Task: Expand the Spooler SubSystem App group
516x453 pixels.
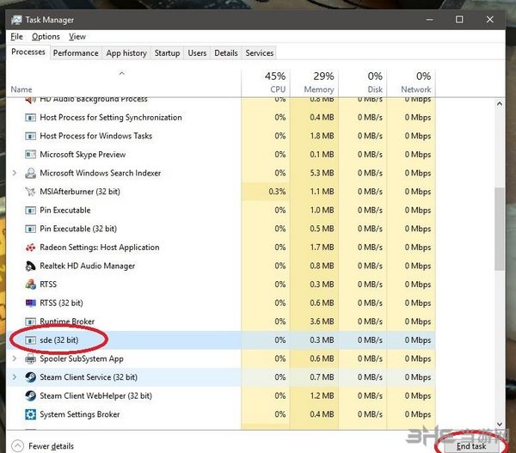Action: click(14, 358)
